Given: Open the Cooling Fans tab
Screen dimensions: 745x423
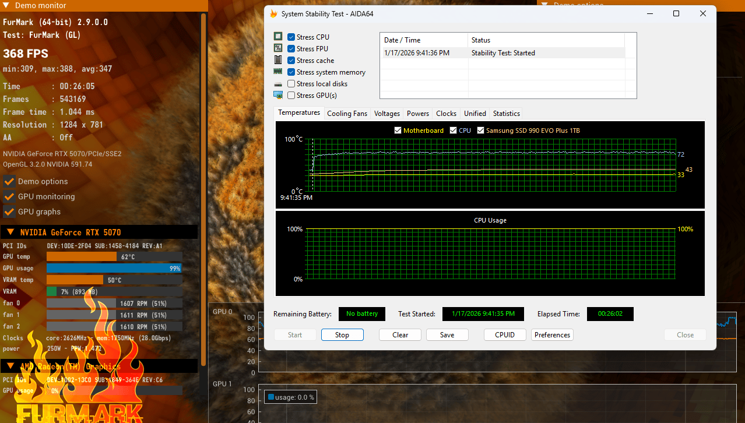Looking at the screenshot, I should tap(347, 114).
